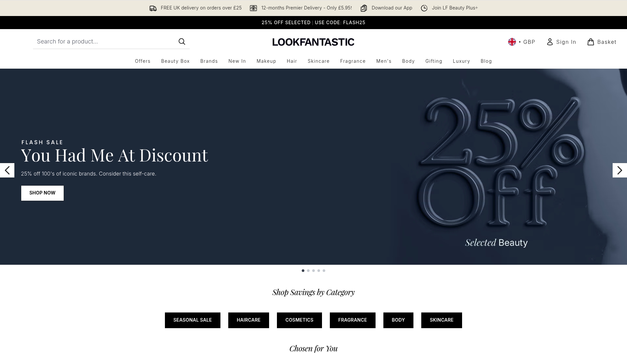Select Makeup from the navigation bar
This screenshot has width=627, height=353.
coord(266,61)
